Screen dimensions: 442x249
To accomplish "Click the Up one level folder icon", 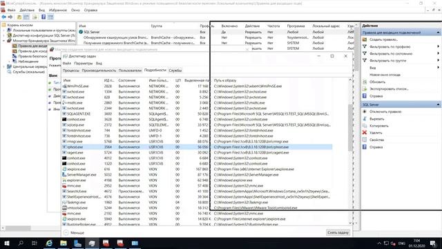I will pyautogui.click(x=19, y=17).
